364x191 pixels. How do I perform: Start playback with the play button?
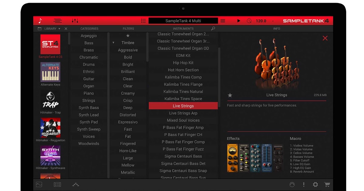click(x=239, y=21)
